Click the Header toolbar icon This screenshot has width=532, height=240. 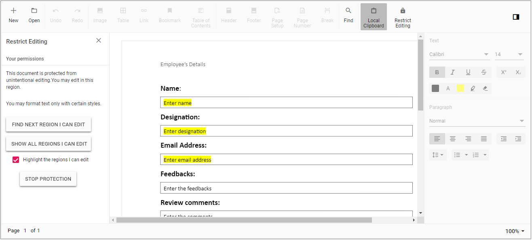point(229,10)
